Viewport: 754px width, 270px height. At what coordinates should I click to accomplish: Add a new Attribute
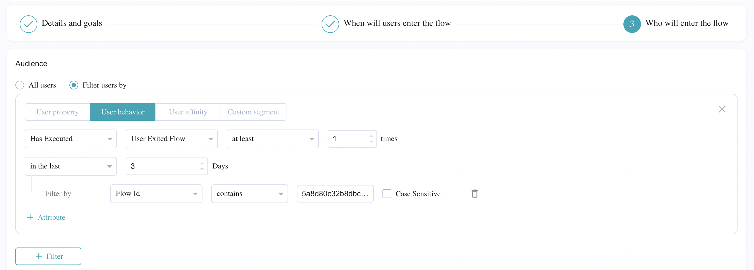point(46,217)
